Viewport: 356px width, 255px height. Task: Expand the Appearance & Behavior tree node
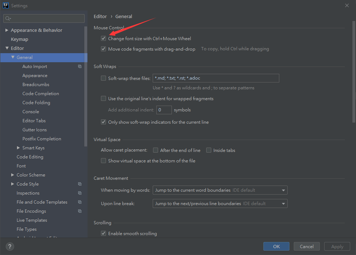coord(7,30)
